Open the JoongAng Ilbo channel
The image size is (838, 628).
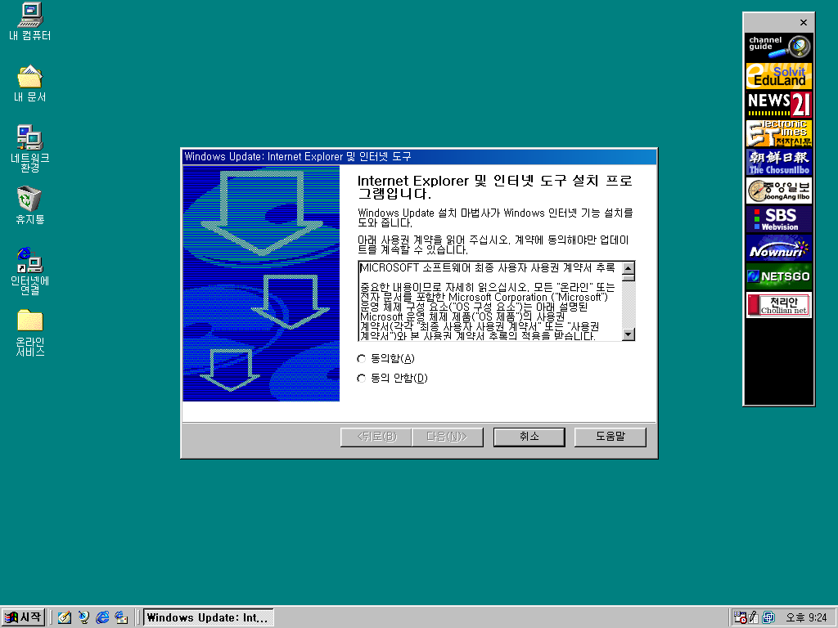(779, 191)
